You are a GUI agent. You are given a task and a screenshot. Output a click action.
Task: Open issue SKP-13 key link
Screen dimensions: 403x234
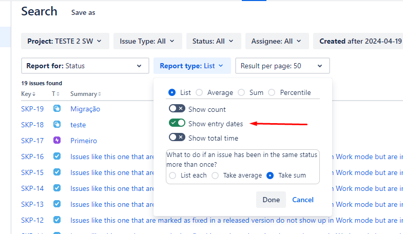pyautogui.click(x=32, y=204)
